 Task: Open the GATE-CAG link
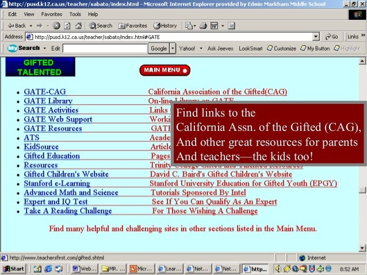click(45, 92)
